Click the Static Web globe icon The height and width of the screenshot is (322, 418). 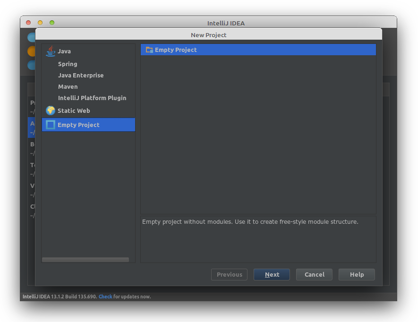pyautogui.click(x=51, y=110)
